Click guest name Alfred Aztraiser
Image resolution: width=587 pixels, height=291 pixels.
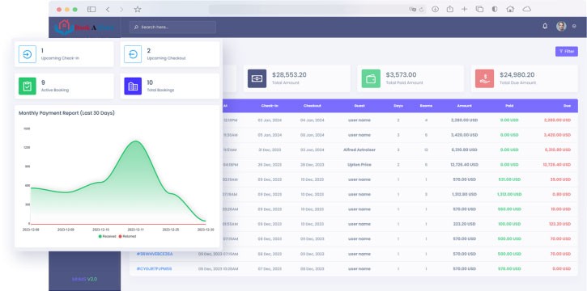coord(359,150)
